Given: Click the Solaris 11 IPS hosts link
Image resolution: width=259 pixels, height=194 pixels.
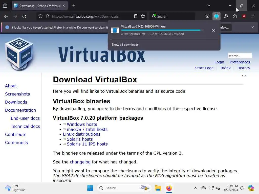Looking at the screenshot, I should [87, 144].
